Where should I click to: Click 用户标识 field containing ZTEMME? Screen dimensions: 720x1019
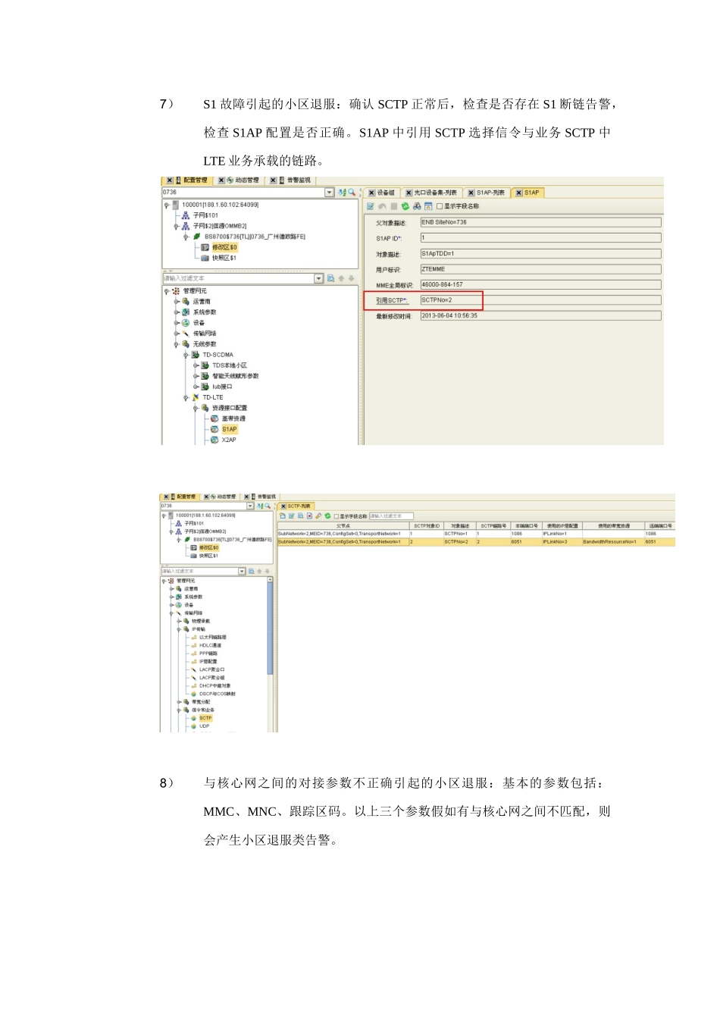coord(540,269)
